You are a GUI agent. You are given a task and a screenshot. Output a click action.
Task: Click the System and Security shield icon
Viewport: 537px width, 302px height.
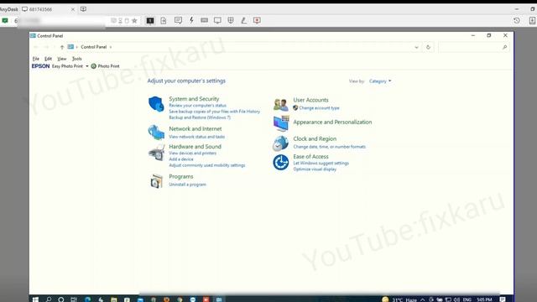tap(156, 104)
